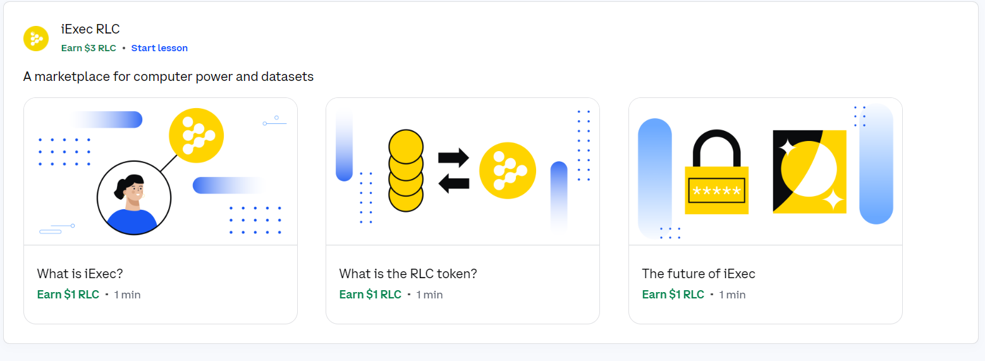This screenshot has height=361, width=985.
Task: Open the Start lesson link
Action: pos(159,48)
